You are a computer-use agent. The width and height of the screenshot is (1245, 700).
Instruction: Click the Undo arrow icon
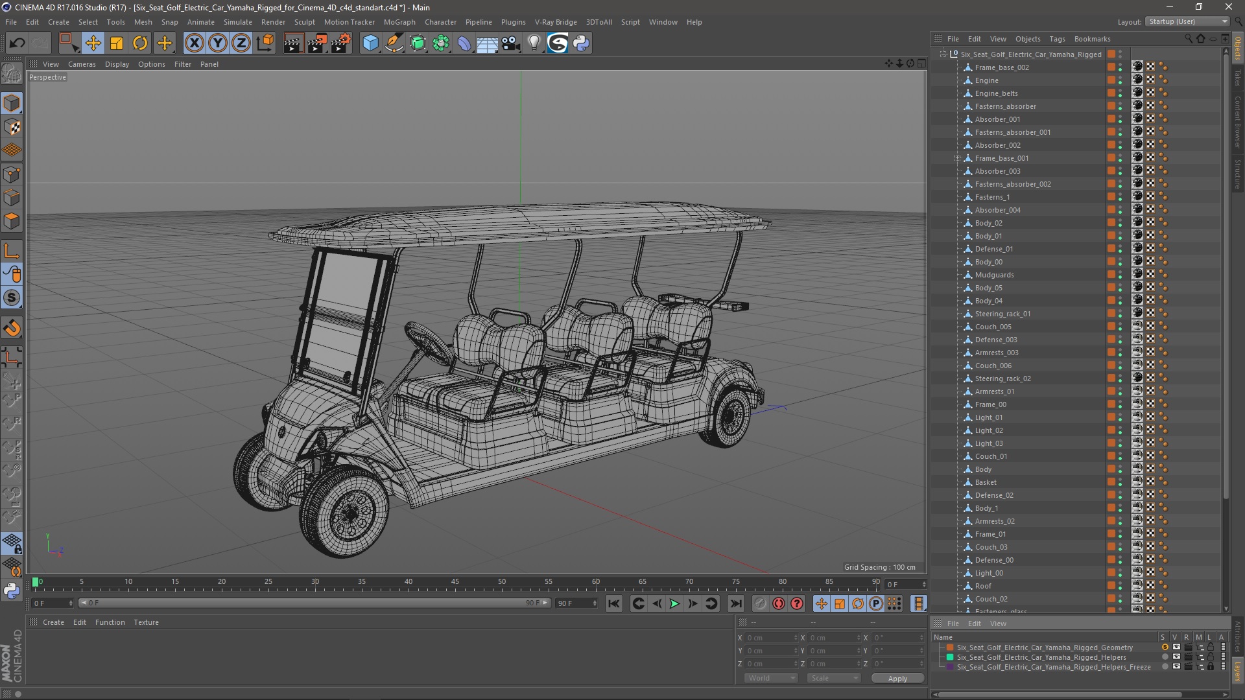17,43
